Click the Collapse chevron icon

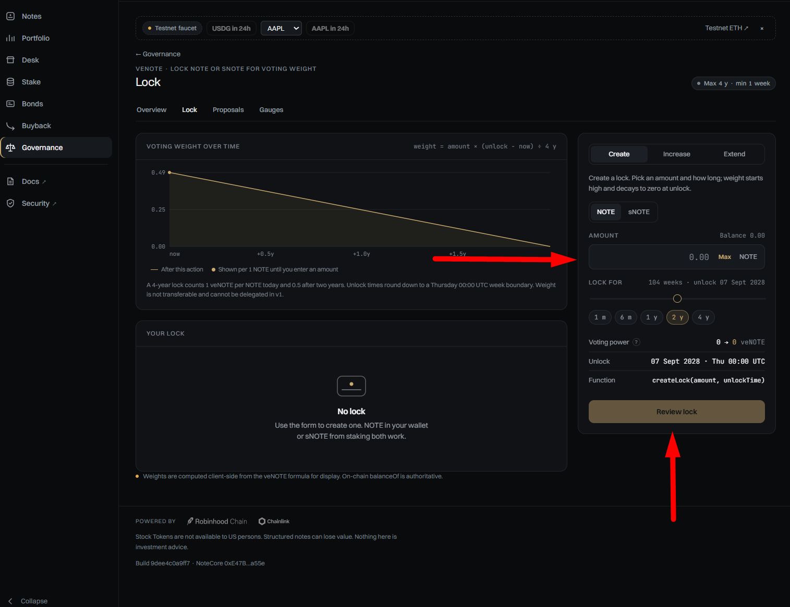pos(10,601)
